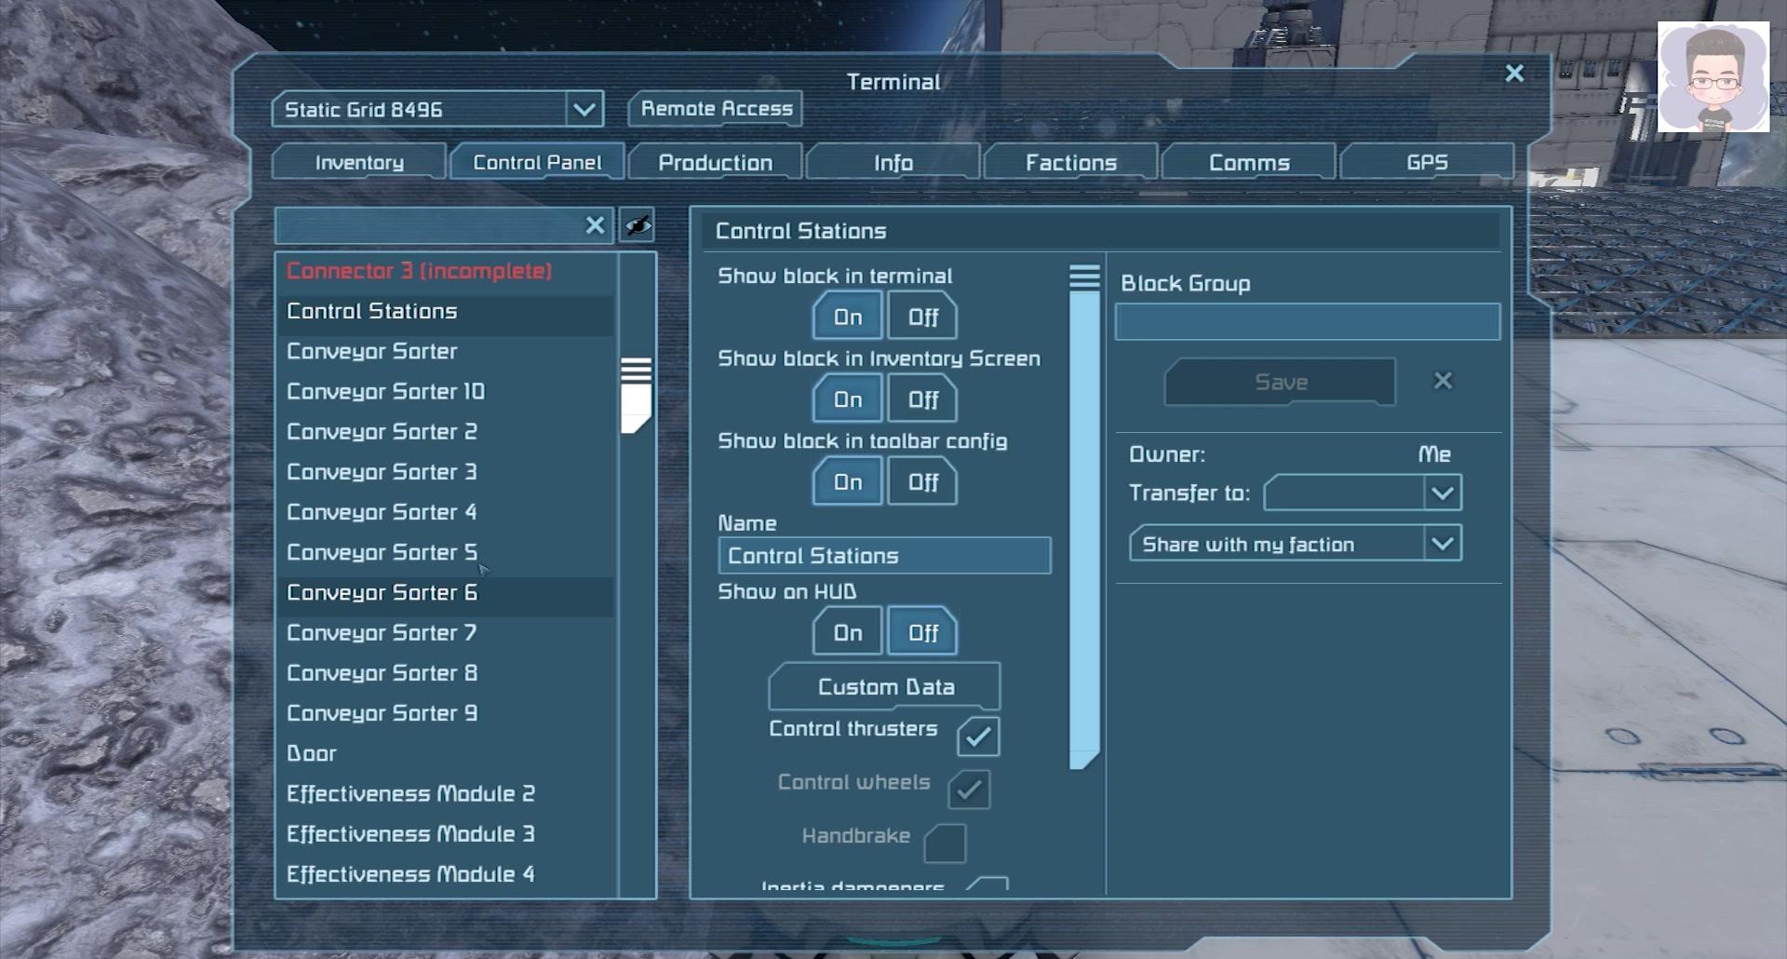The height and width of the screenshot is (959, 1787).
Task: Select Conveyor Sorter without a number
Action: click(x=445, y=351)
